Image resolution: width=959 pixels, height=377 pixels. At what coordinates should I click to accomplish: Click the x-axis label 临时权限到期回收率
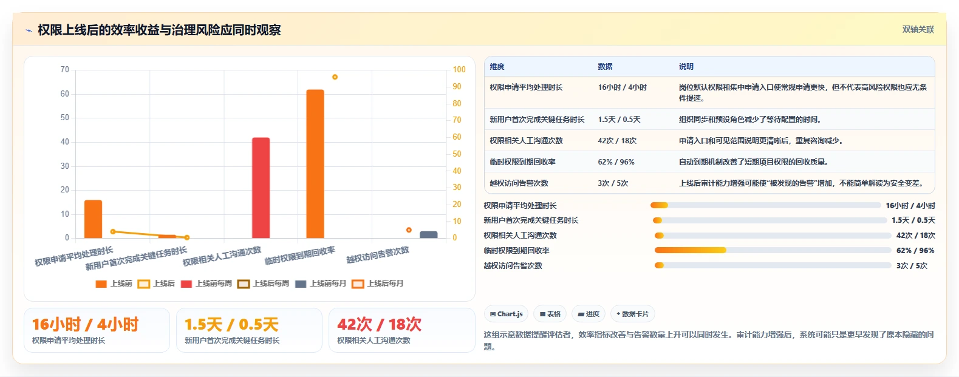(x=299, y=256)
